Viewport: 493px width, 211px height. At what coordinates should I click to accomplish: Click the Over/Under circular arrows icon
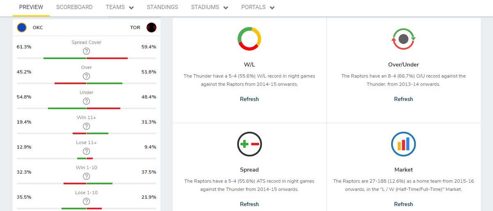tap(404, 39)
